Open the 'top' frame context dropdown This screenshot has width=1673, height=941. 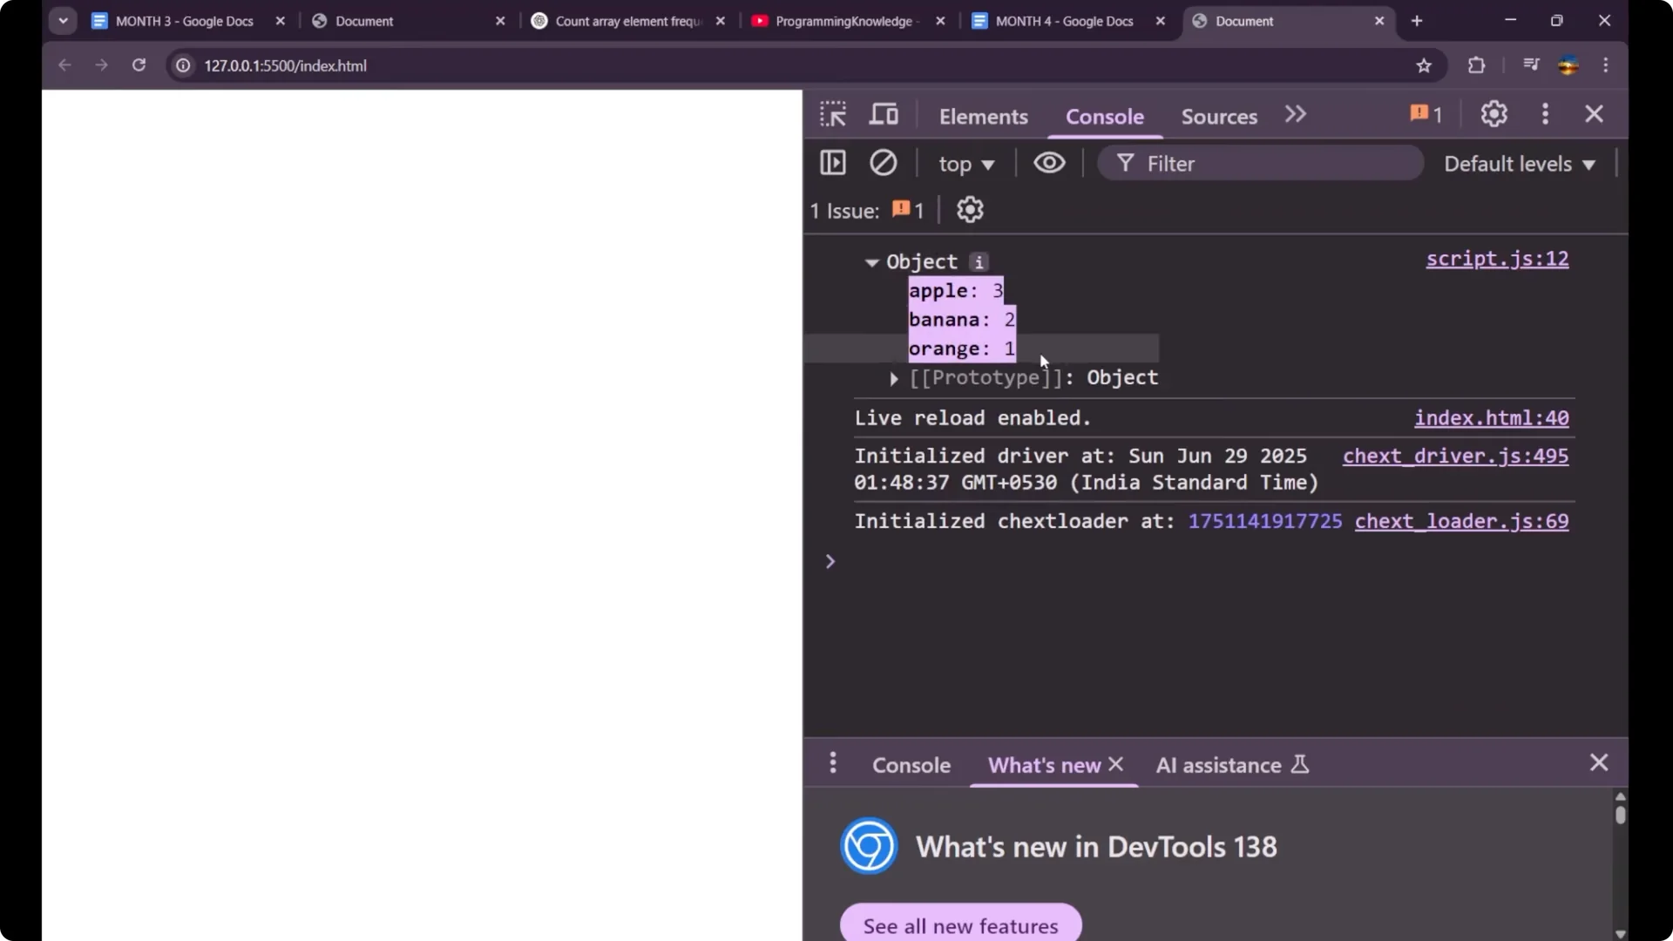pos(966,163)
